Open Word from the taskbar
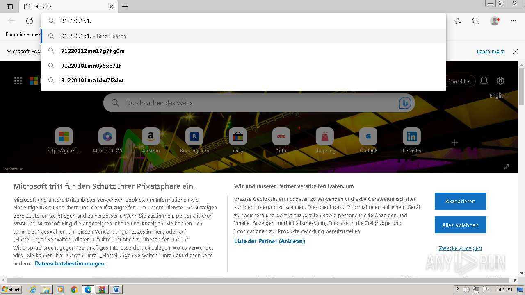Screen dimensions: 525x295 tap(116, 290)
